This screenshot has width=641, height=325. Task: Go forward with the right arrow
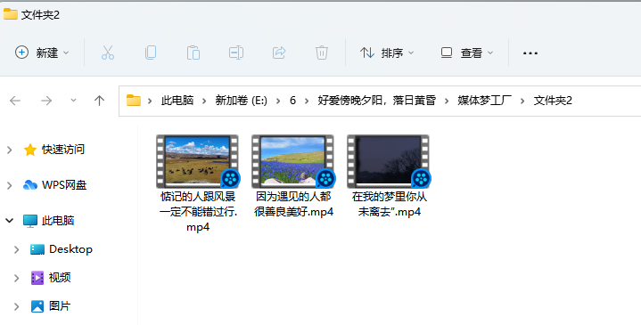46,101
